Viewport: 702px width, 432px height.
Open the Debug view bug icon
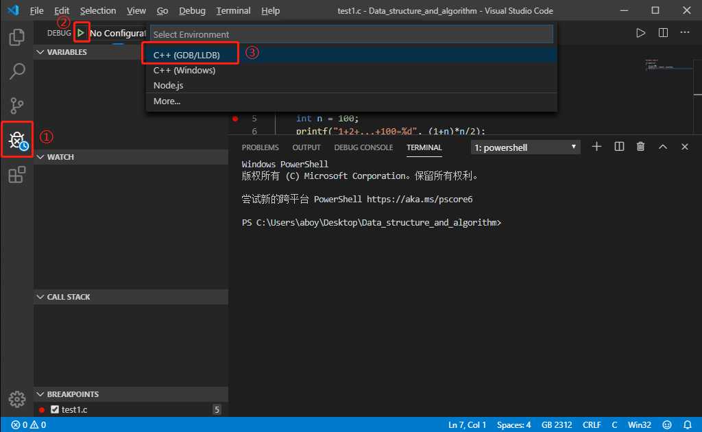click(17, 140)
